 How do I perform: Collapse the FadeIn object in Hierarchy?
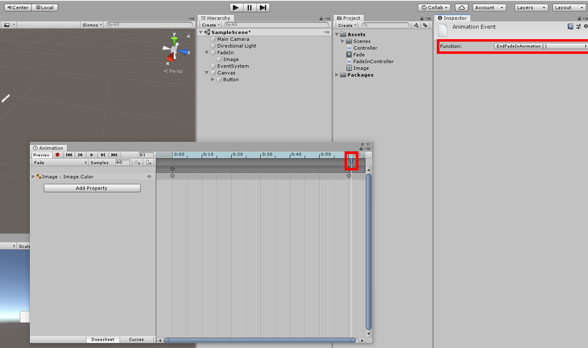pyautogui.click(x=207, y=52)
